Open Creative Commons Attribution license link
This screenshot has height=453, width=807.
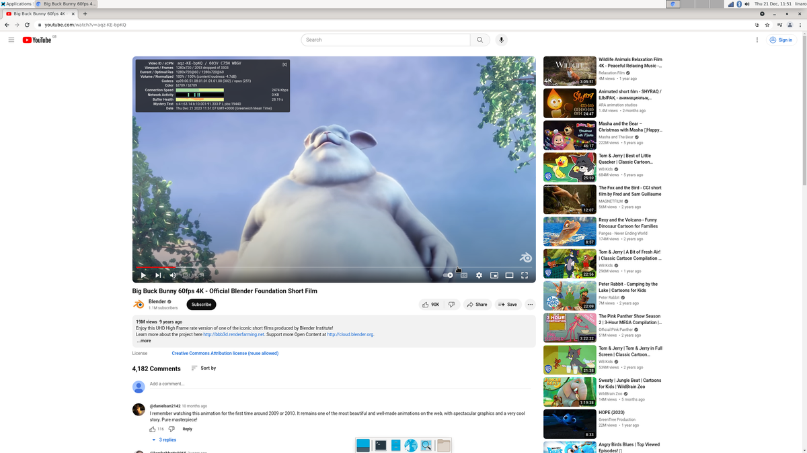pyautogui.click(x=225, y=353)
